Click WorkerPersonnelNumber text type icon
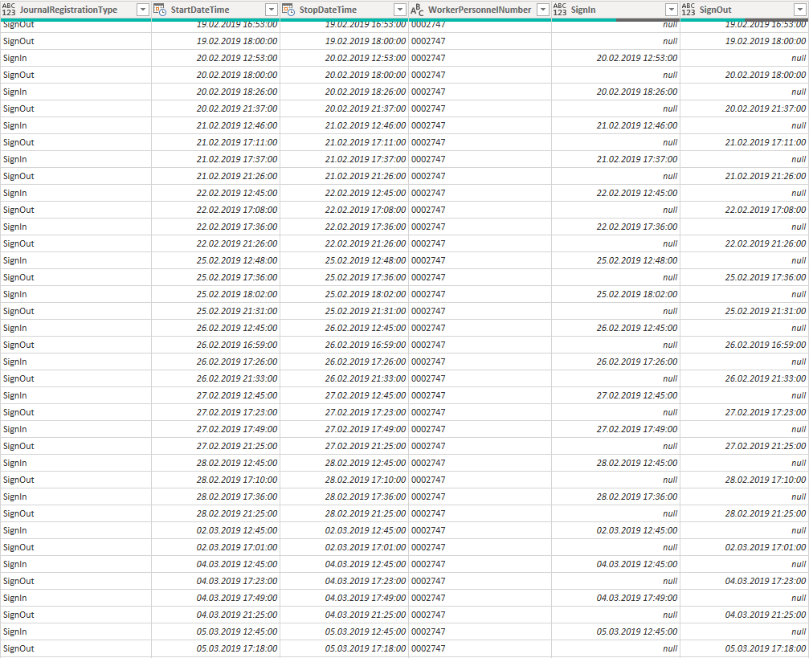 (x=417, y=10)
